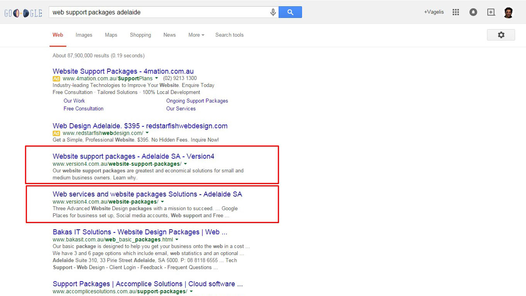Expand arrow next to redstarfishwebdesign.com URL

pos(147,133)
